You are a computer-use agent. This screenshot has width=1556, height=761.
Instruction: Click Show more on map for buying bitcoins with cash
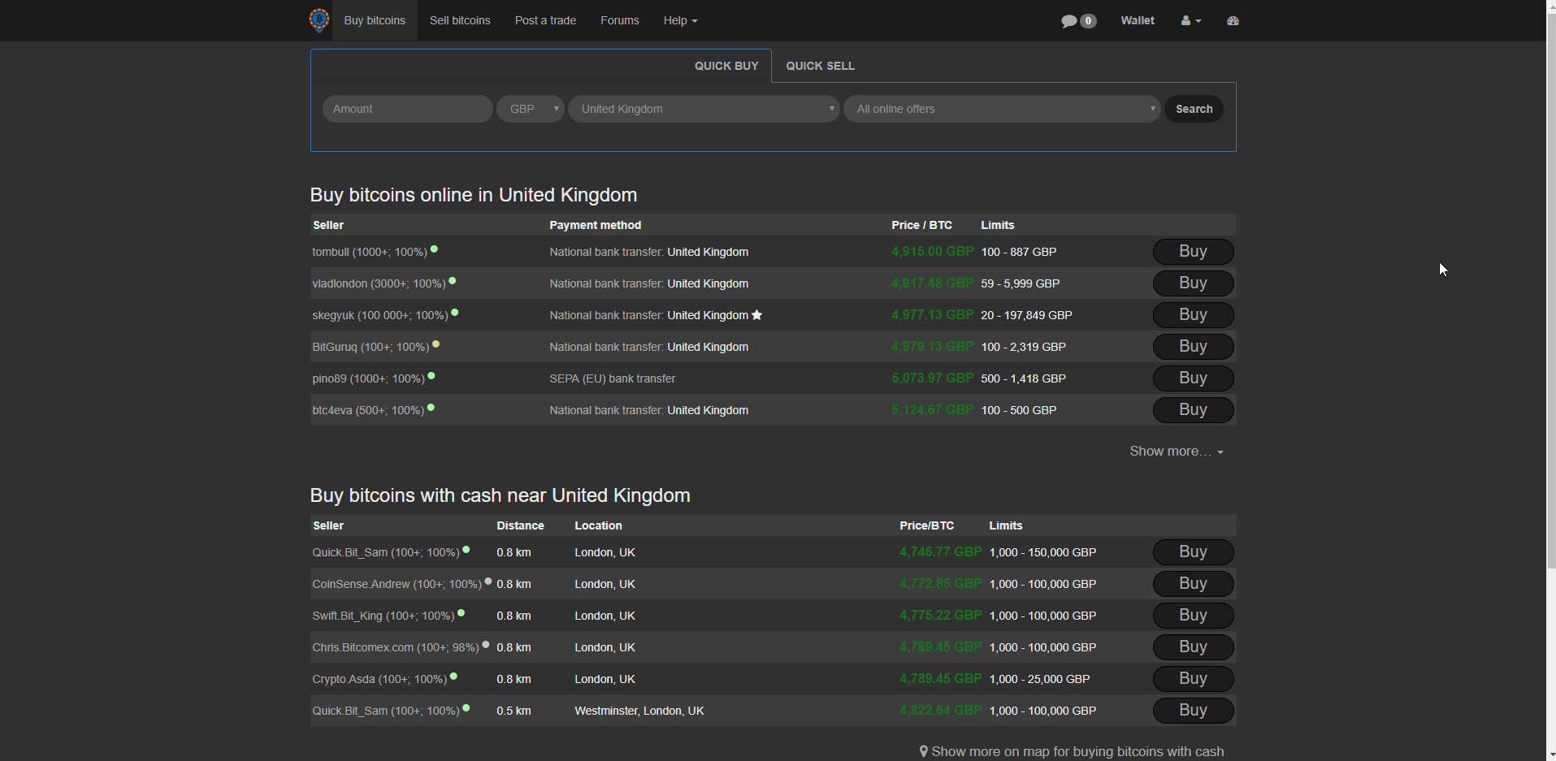(x=1077, y=752)
